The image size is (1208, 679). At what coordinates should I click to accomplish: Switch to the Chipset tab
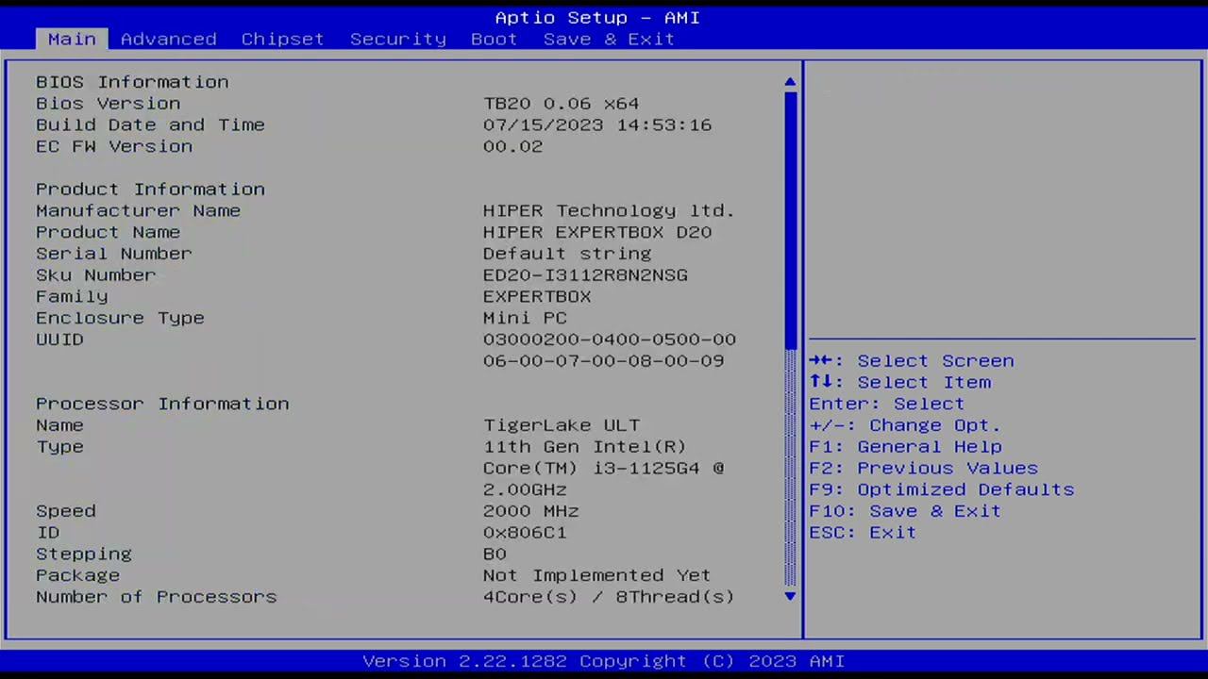[x=282, y=39]
